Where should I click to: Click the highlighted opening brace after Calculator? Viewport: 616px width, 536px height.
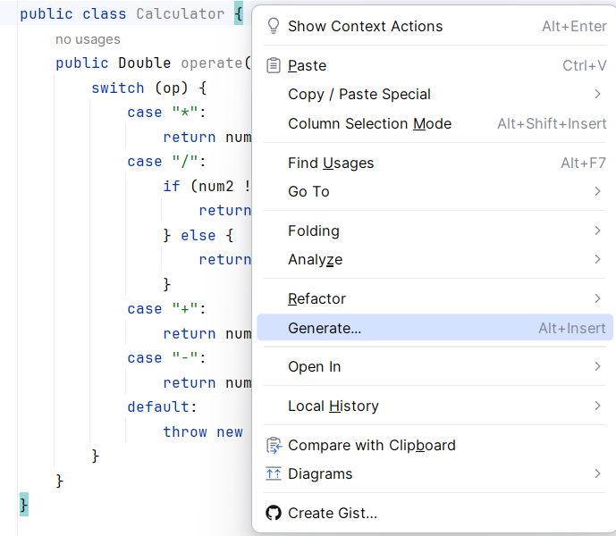pos(239,13)
